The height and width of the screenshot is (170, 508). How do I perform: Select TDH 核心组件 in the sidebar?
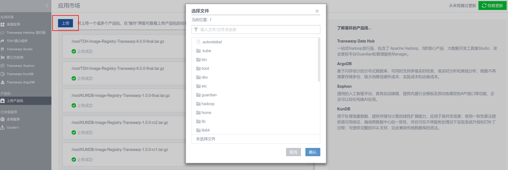click(17, 41)
